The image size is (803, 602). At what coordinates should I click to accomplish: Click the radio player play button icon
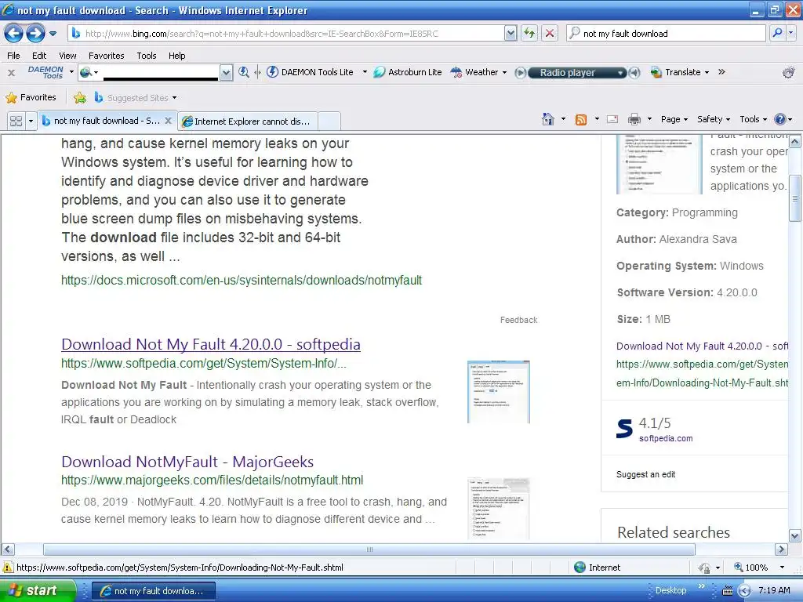(520, 73)
